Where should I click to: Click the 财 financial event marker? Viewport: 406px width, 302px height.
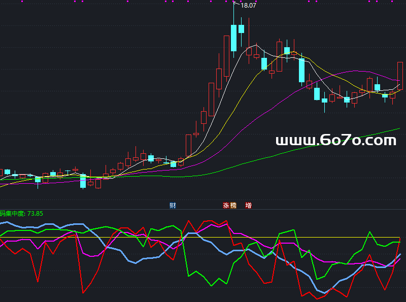[173, 206]
